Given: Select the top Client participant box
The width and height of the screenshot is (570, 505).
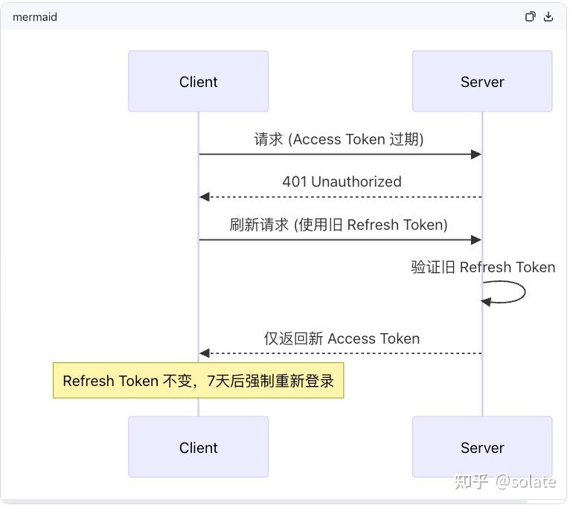Looking at the screenshot, I should [199, 81].
